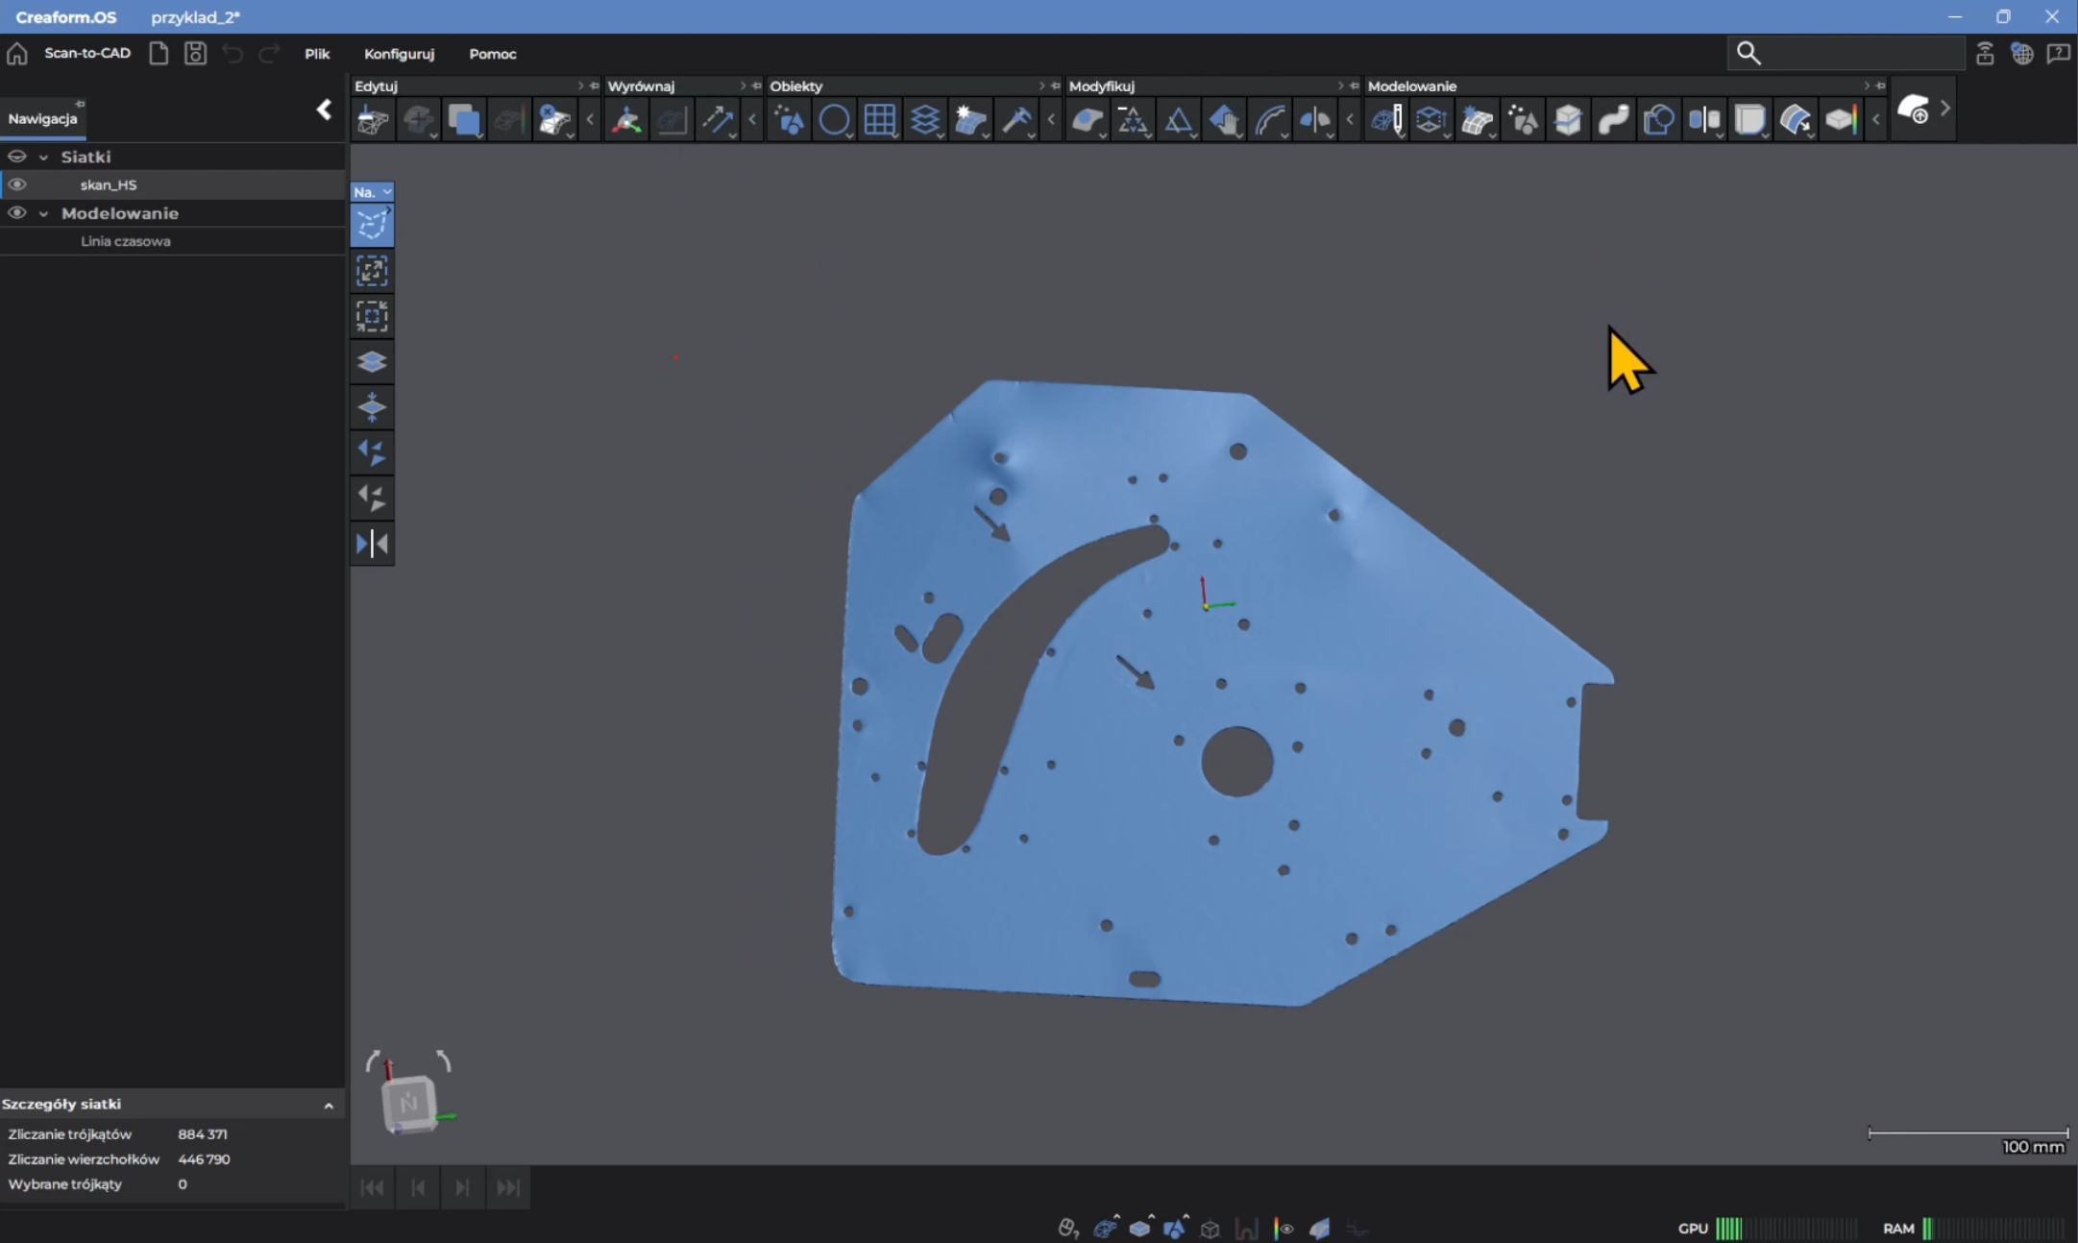Open the home icon next to Scan-to-CAD
The width and height of the screenshot is (2078, 1243).
17,53
